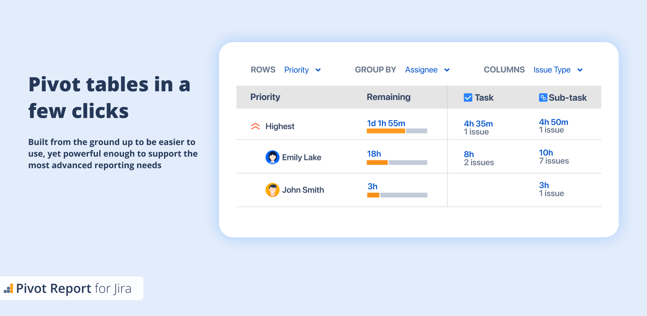Image resolution: width=647 pixels, height=316 pixels.
Task: Click the Sub-task issue type icon
Action: [543, 98]
